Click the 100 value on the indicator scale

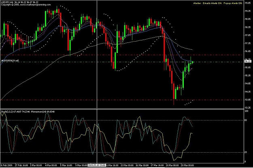coord(247,111)
